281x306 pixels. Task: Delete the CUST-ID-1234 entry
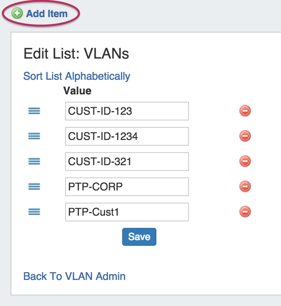point(245,136)
